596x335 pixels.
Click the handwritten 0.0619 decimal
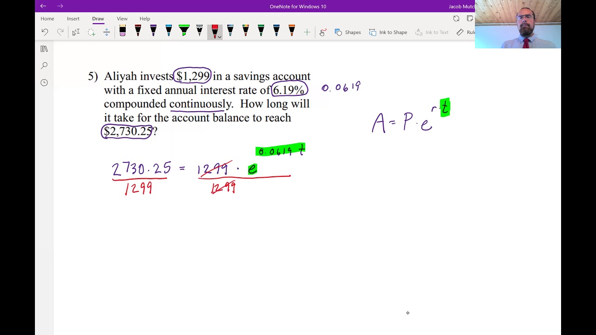coord(341,87)
